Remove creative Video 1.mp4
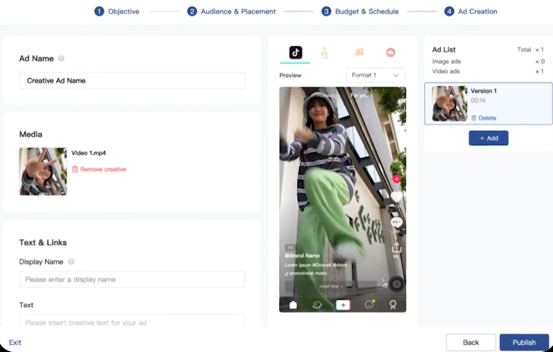This screenshot has height=352, width=553. pos(99,169)
